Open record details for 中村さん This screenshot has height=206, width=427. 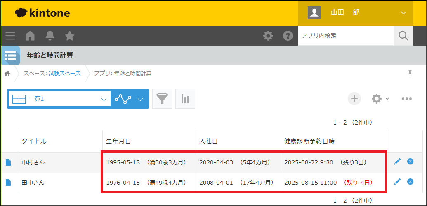pos(8,162)
